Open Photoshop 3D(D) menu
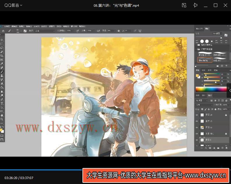 pos(59,26)
